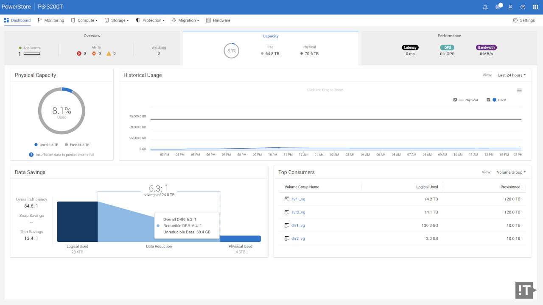
Task: Expand the Storage menu
Action: click(x=117, y=20)
